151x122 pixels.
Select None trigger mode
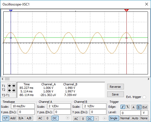tap(144, 118)
